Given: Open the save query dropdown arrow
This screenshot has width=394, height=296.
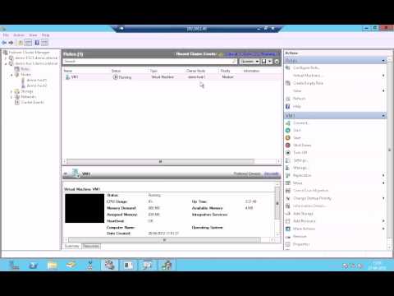Looking at the screenshot, I should click(x=270, y=61).
